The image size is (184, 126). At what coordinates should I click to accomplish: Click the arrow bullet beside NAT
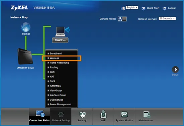[48, 77]
